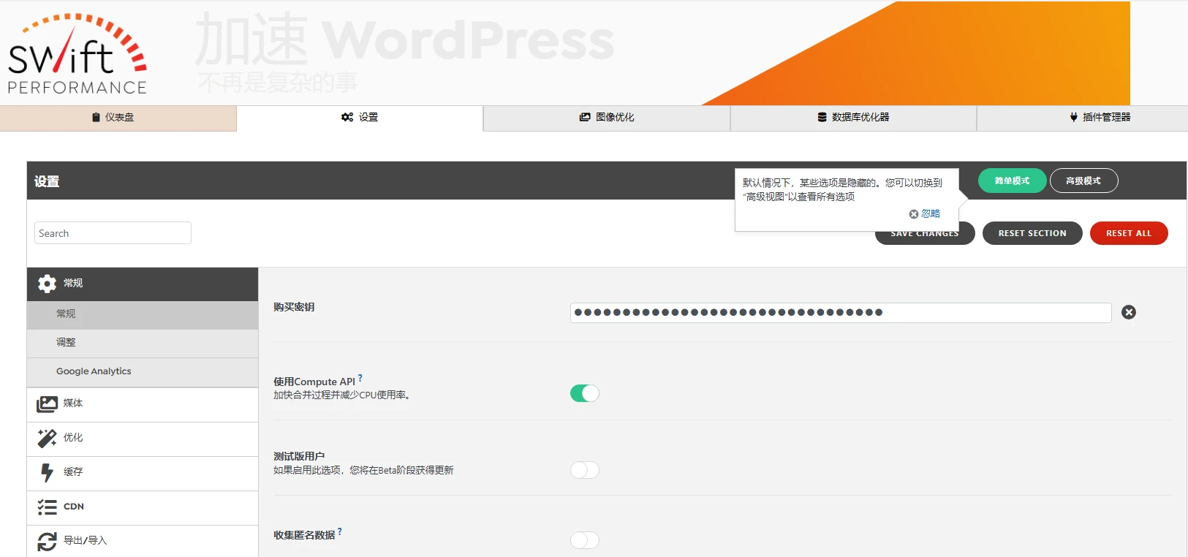Click help question mark next to 使用Compute API
The width and height of the screenshot is (1188, 557).
(x=360, y=378)
